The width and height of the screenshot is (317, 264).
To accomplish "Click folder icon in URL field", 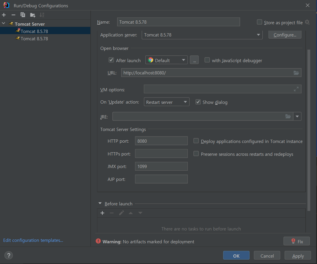I will pos(296,73).
